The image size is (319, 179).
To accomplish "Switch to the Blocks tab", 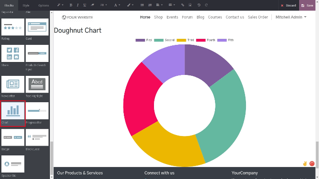I will click(x=9, y=5).
